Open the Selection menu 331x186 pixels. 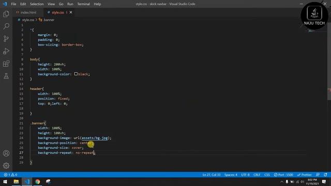37,4
